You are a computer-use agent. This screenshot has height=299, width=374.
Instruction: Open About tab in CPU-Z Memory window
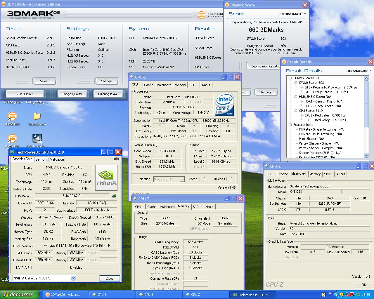coord(209,207)
